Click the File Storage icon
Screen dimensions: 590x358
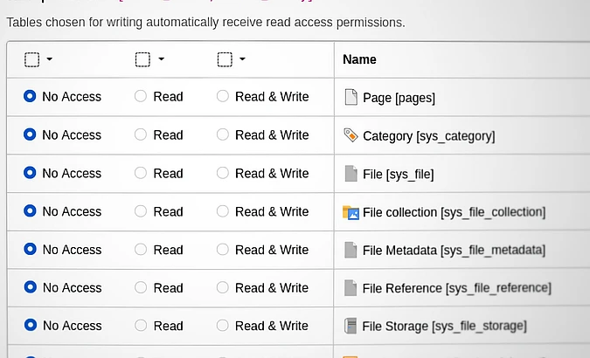point(351,327)
